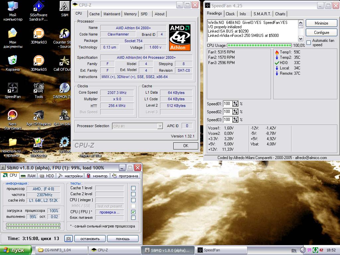Open the 3DMark03 desktop shortcut
Image resolution: width=340 pixels, height=255 pixels.
(x=39, y=36)
